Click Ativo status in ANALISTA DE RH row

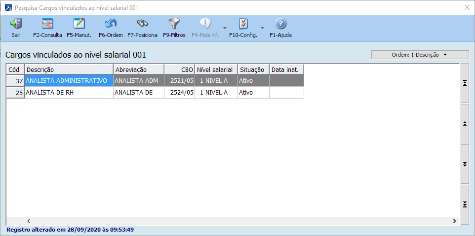coord(254,93)
